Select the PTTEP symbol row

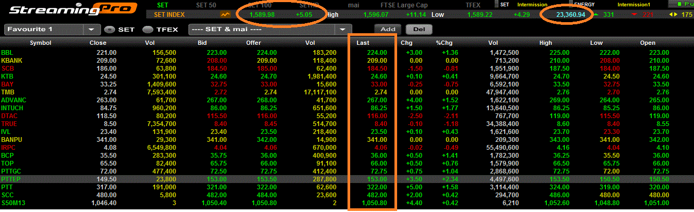pos(12,179)
